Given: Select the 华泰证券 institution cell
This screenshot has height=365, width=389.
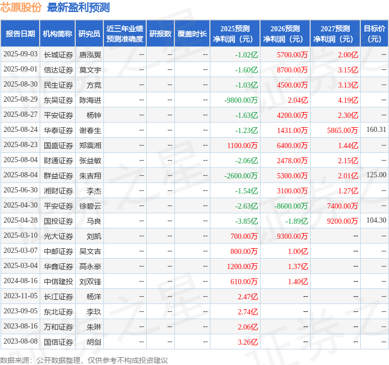Looking at the screenshot, I should (58, 130).
